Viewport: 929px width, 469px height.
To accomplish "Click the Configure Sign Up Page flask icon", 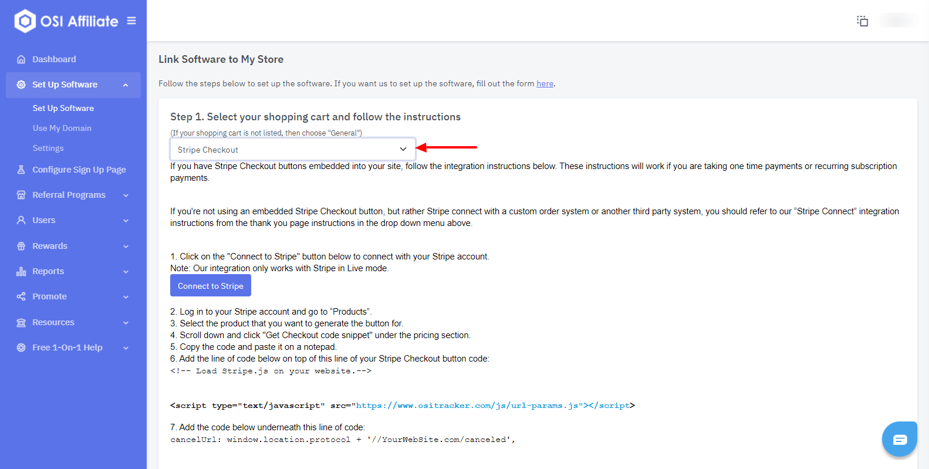I will (21, 170).
